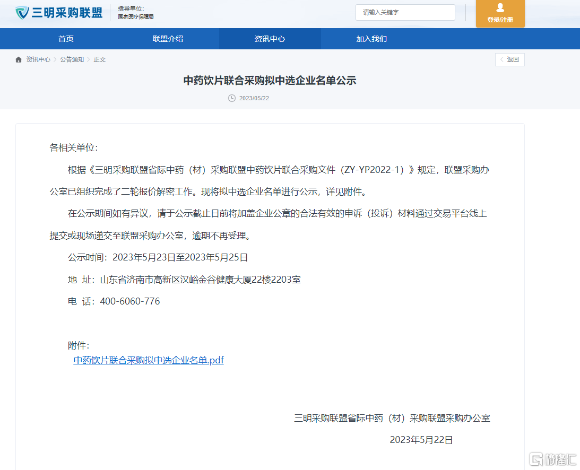The height and width of the screenshot is (470, 580).
Task: Click the 正文 breadcrumb item
Action: (100, 59)
